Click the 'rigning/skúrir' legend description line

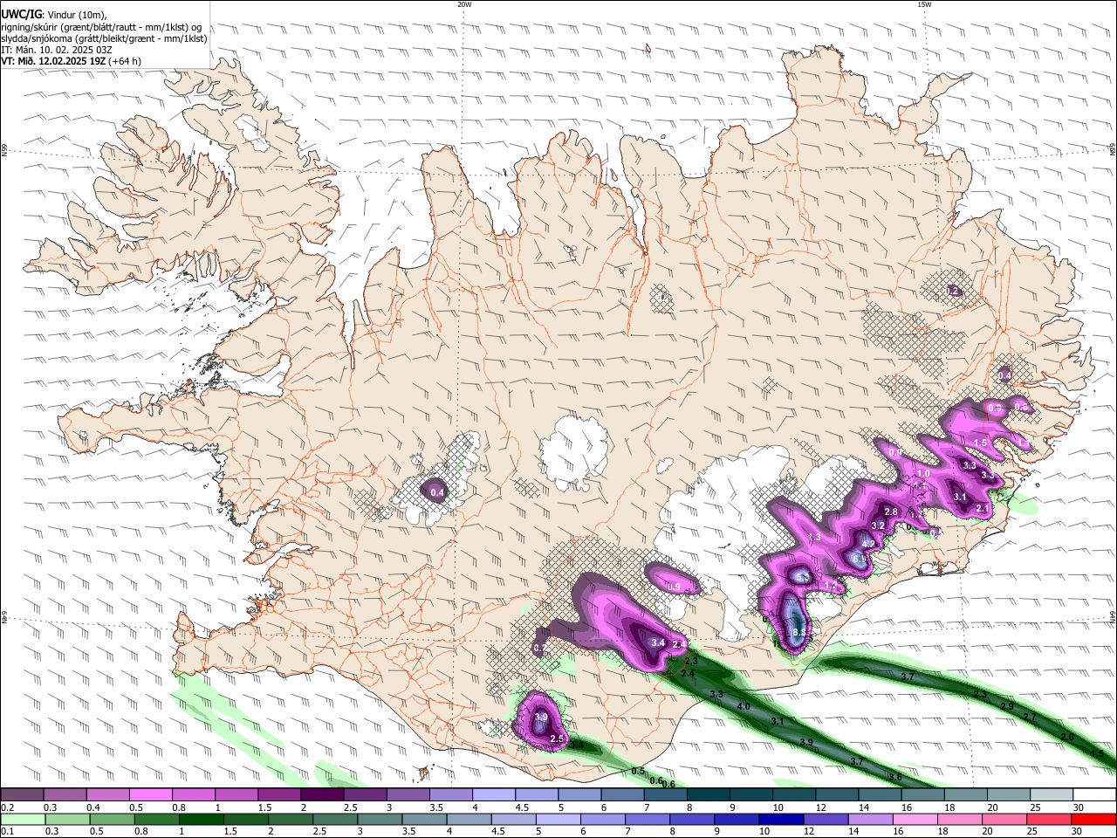[101, 27]
